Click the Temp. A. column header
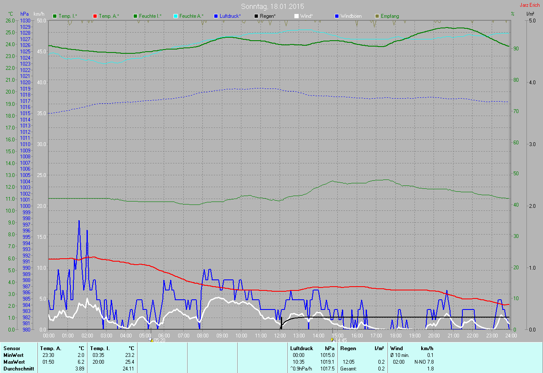543x373 pixels. (50, 348)
